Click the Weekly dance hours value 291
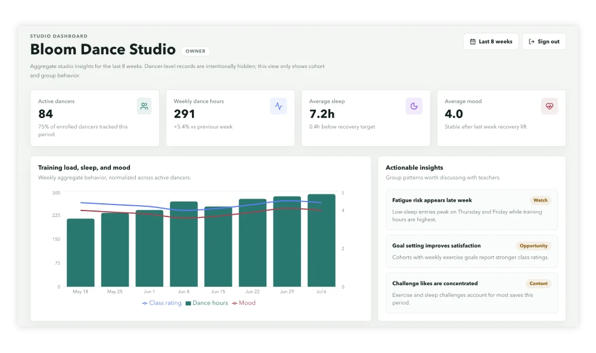Viewport: 596px width, 353px height. point(184,114)
